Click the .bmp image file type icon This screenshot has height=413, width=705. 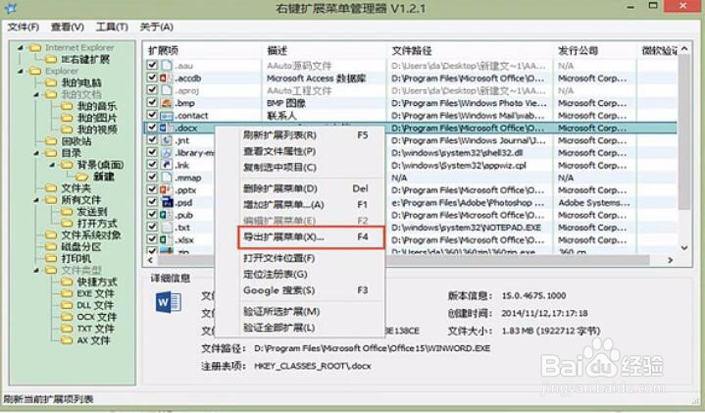167,103
